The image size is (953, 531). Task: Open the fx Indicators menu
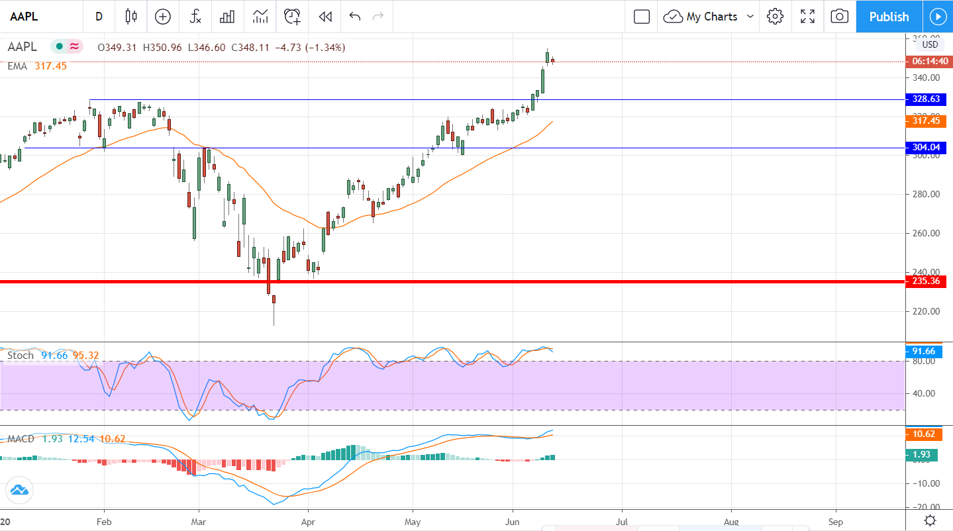point(195,17)
